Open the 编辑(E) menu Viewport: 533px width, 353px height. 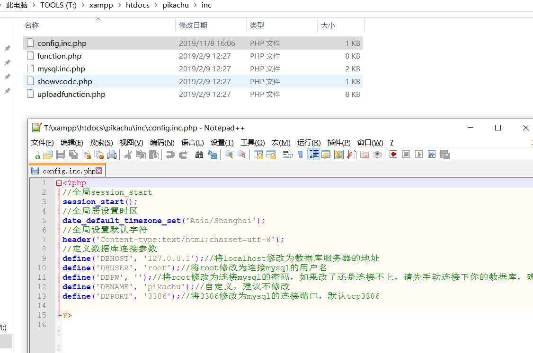click(72, 143)
